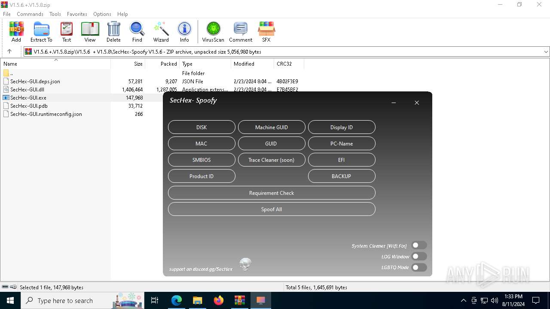Select SecHex-GUI.deps.json file
The height and width of the screenshot is (309, 550).
coord(35,81)
